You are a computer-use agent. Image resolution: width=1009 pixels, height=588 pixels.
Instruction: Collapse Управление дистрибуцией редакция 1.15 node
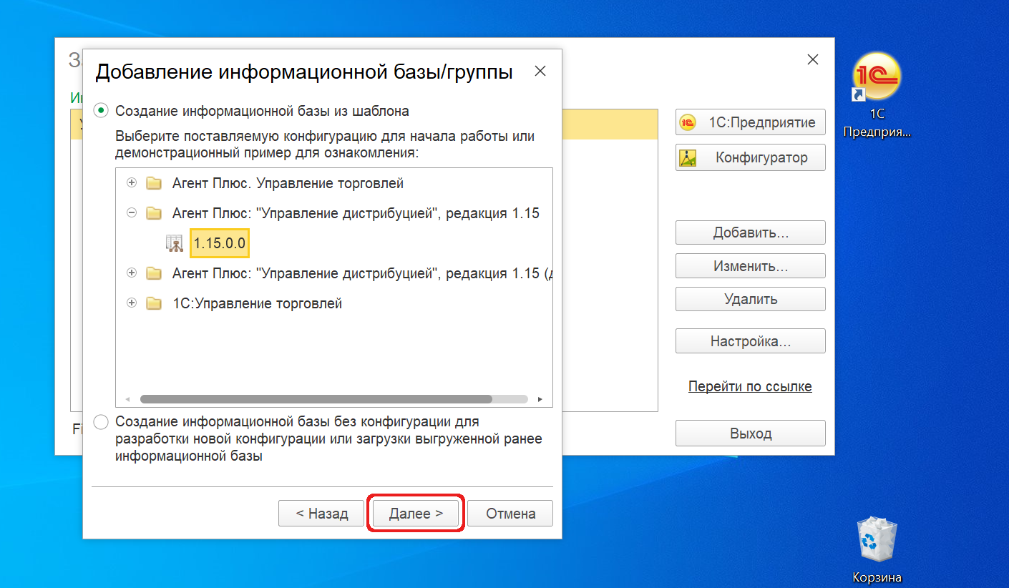point(131,213)
